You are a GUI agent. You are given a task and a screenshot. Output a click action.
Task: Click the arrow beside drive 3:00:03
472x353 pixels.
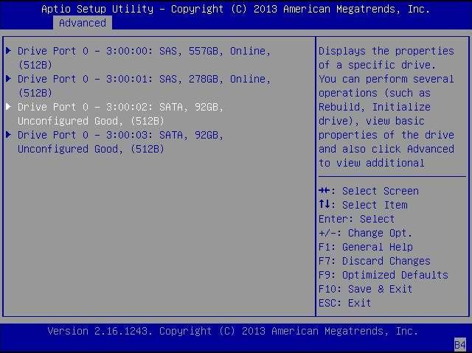[9, 134]
